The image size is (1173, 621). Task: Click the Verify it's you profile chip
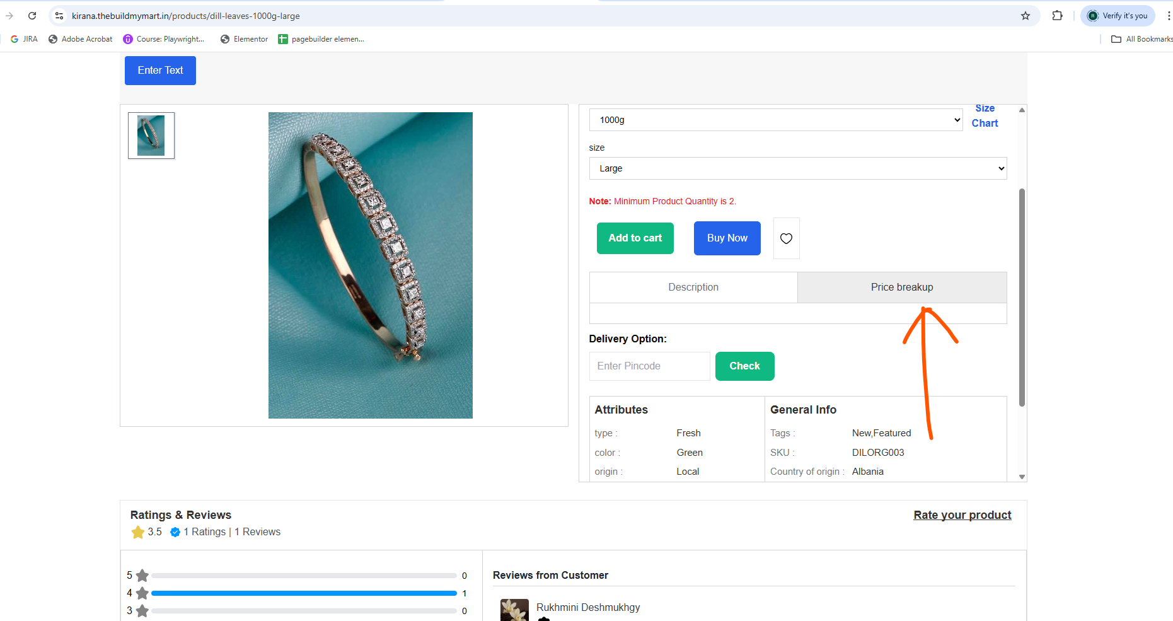click(x=1118, y=16)
